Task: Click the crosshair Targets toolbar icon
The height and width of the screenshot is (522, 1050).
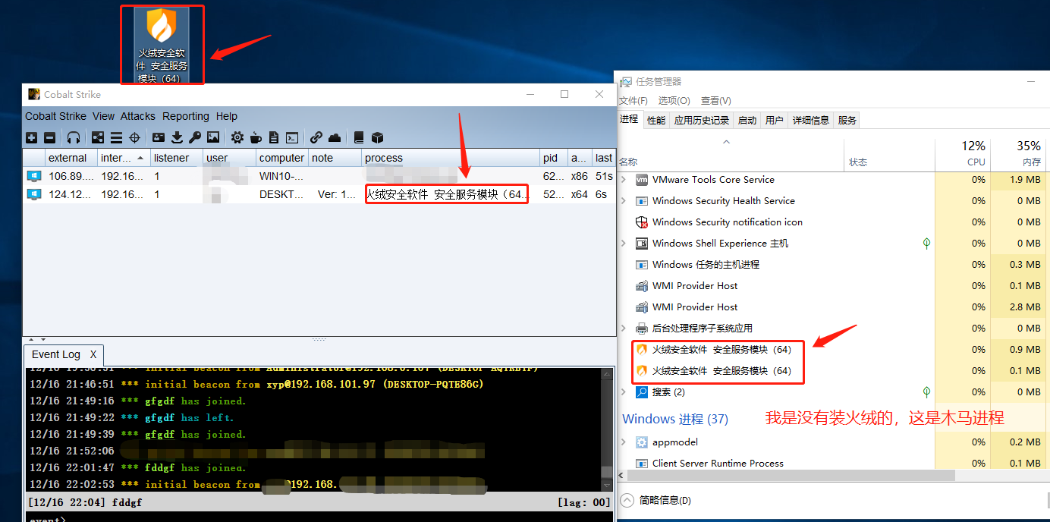Action: 134,137
